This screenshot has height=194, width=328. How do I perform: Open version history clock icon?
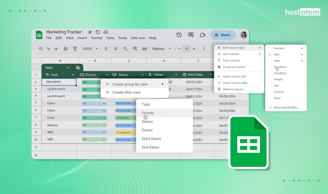point(179,35)
